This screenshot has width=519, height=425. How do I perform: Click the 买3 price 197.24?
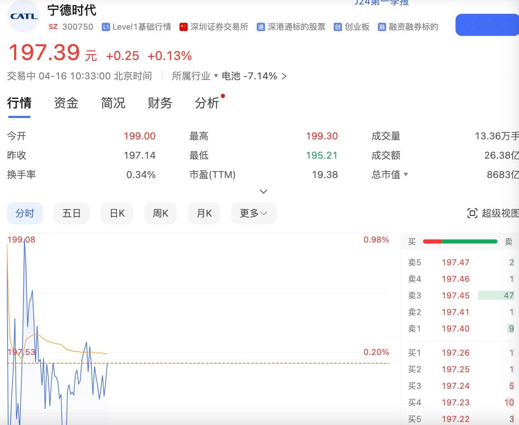pos(456,386)
